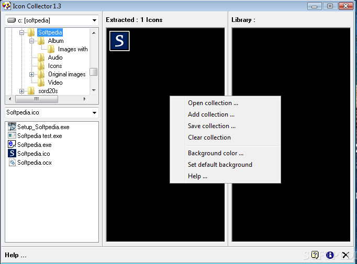This screenshot has height=264, width=357.
Task: Choose Help ... in the context menu
Action: [225, 176]
